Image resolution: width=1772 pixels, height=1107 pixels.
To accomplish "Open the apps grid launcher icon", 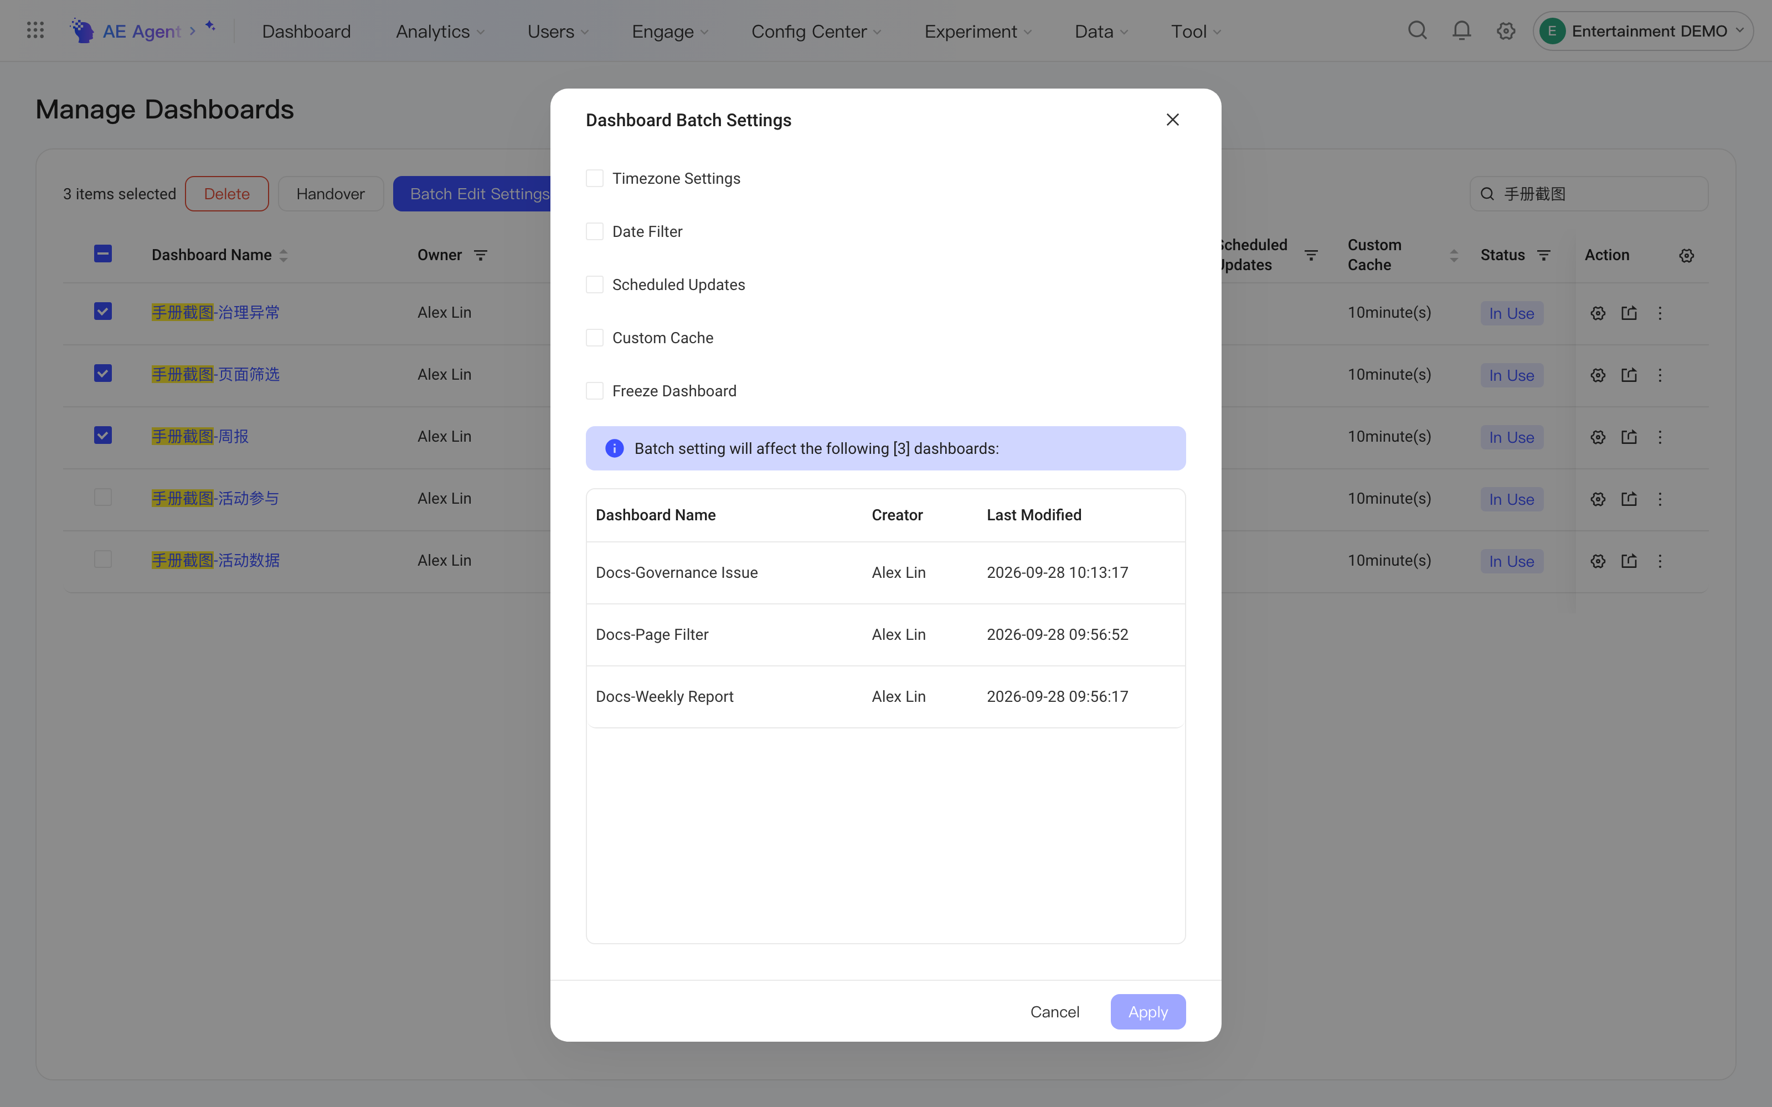I will [x=35, y=31].
